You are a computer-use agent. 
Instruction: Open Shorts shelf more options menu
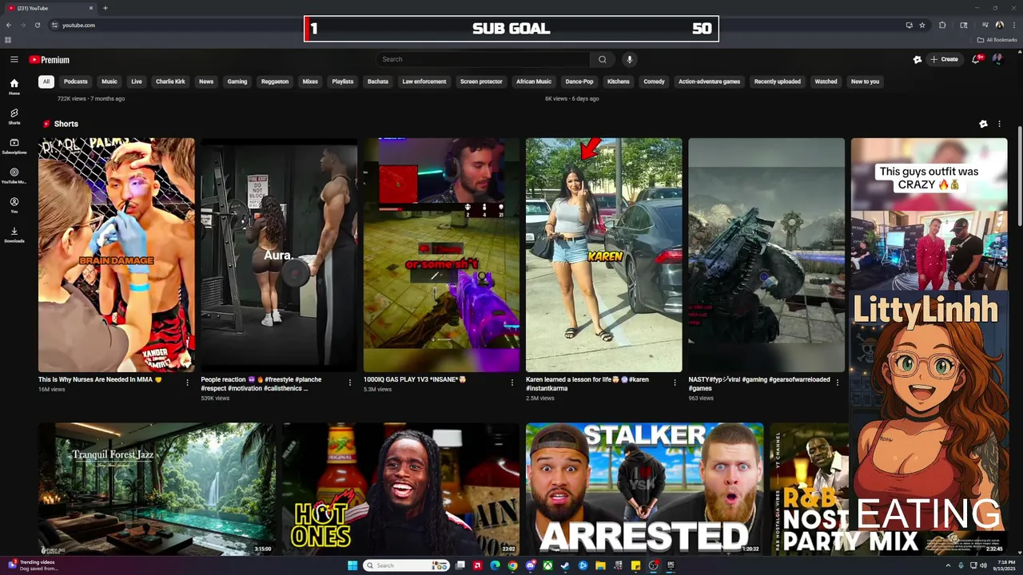click(999, 124)
